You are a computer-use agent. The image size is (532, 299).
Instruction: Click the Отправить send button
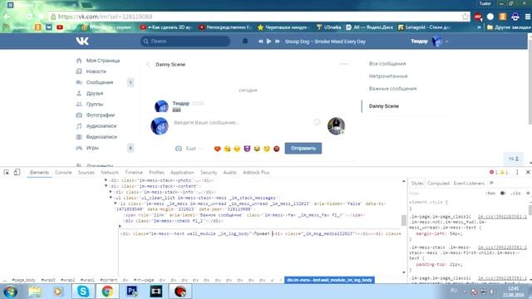(x=303, y=148)
